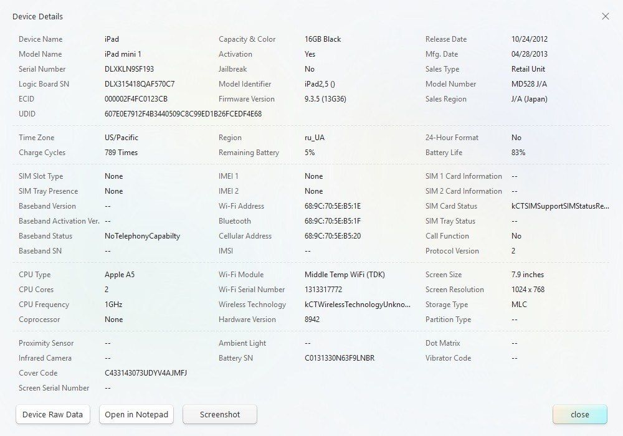Screen dimensions: 623x436
Task: Click capacity value 16GB Black
Action: coord(323,39)
